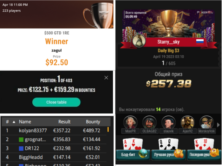The image size is (222, 166).
Task: Click Ajax92 golden avatar
Action: point(187,122)
